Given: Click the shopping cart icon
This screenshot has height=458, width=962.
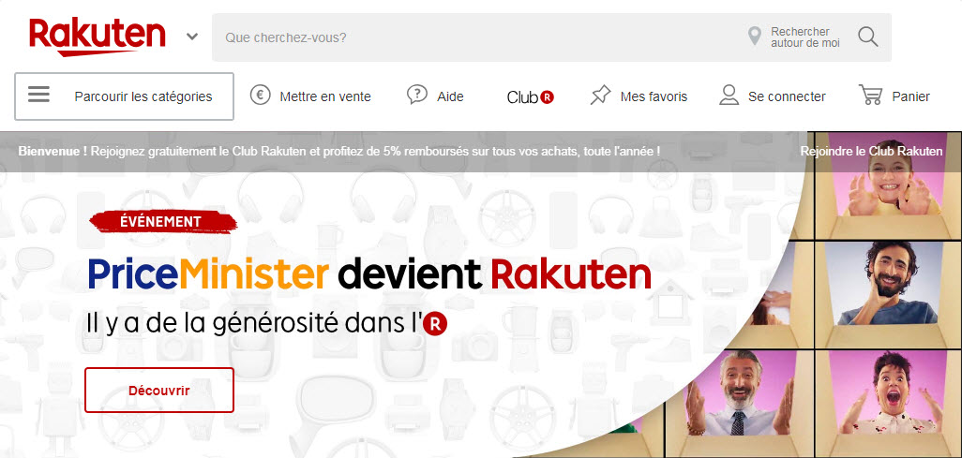Looking at the screenshot, I should pos(870,96).
